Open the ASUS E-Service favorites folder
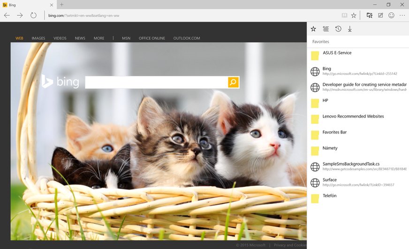The width and height of the screenshot is (409, 249). [337, 53]
